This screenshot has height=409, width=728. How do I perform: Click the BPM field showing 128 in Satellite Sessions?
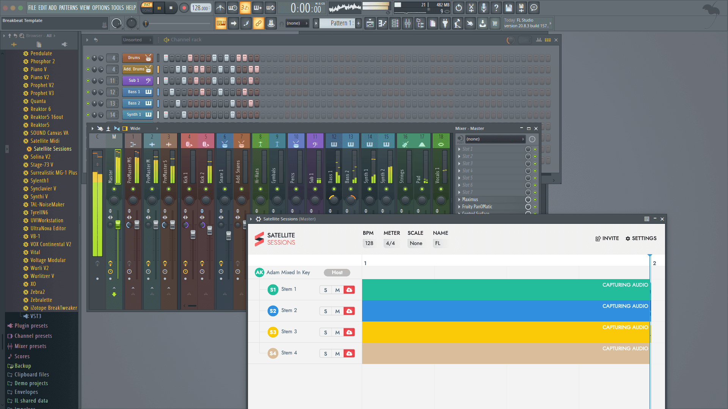369,243
